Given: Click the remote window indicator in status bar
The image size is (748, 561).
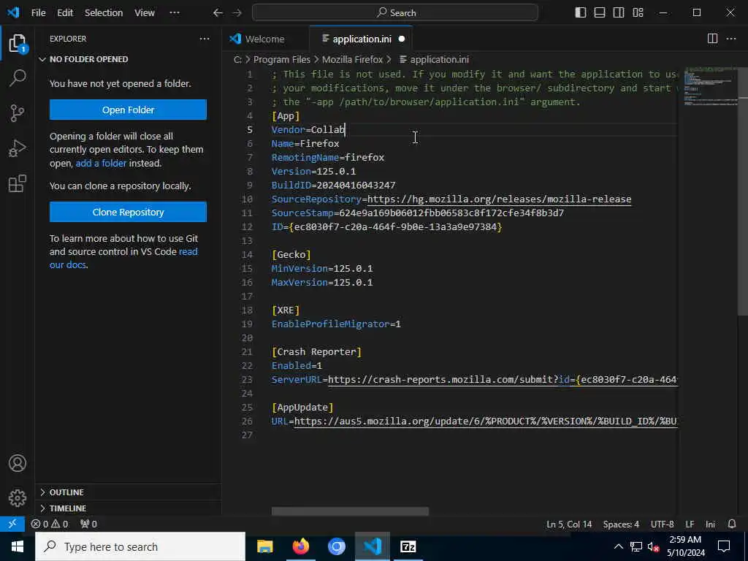Looking at the screenshot, I should point(12,524).
